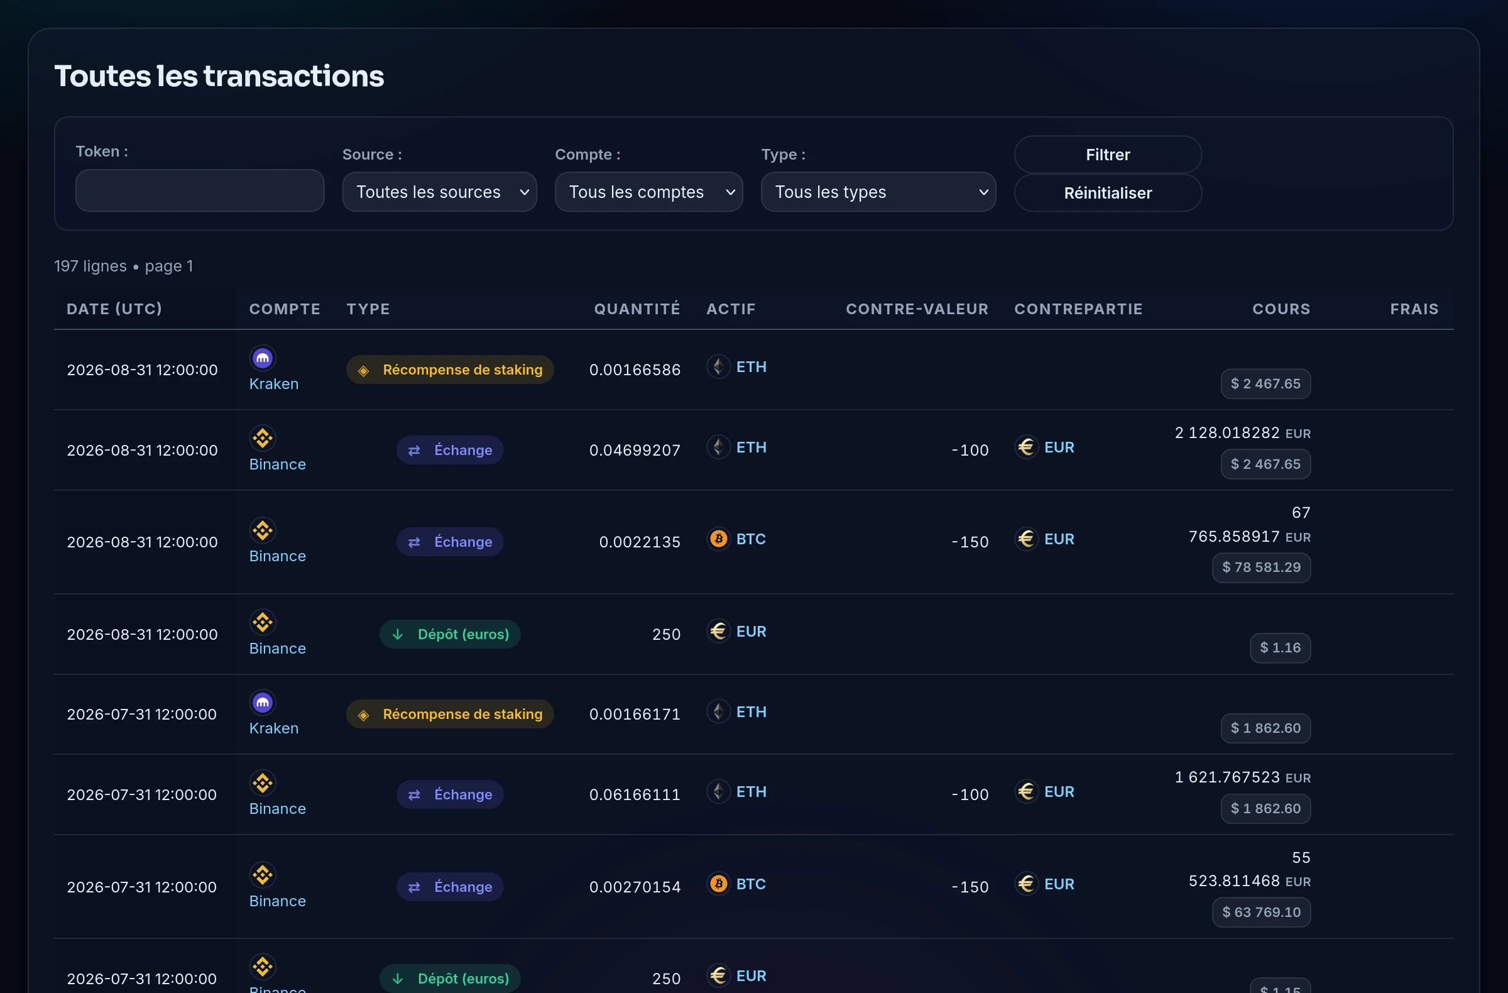
Task: Click the ETH coin icon beside 0.06166111
Action: [x=718, y=791]
